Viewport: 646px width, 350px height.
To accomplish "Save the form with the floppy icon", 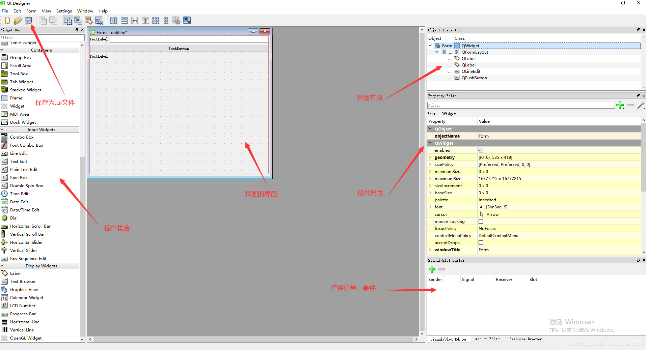I will 29,21.
